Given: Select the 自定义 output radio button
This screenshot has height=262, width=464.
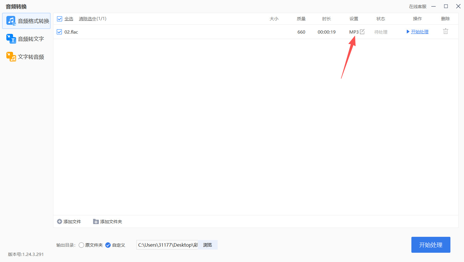Looking at the screenshot, I should (108, 245).
